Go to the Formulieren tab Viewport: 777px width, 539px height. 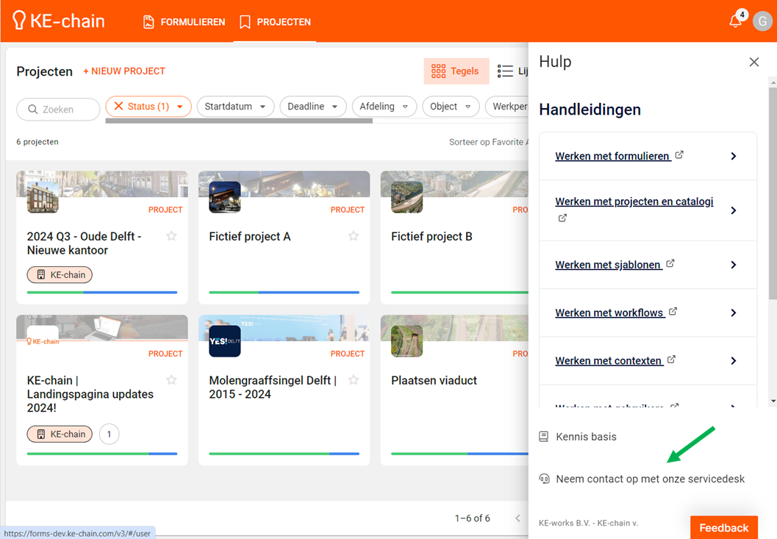(x=184, y=22)
